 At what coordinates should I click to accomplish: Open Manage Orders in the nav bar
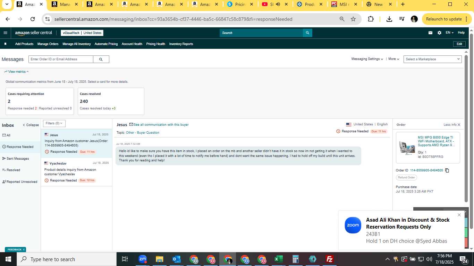[48, 44]
